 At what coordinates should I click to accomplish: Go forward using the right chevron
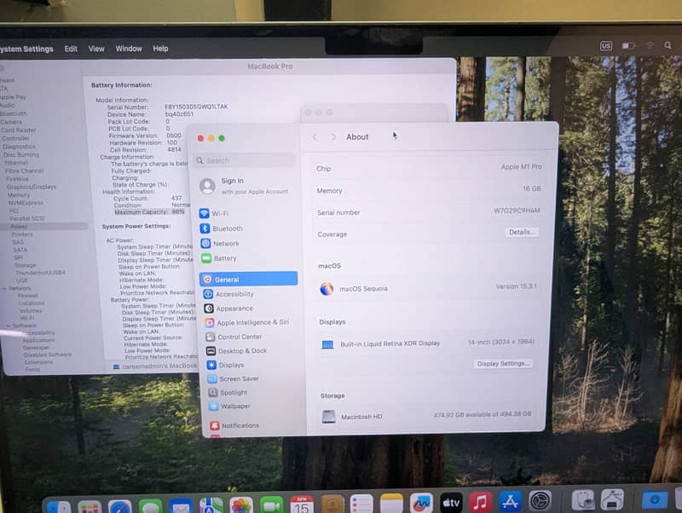333,137
